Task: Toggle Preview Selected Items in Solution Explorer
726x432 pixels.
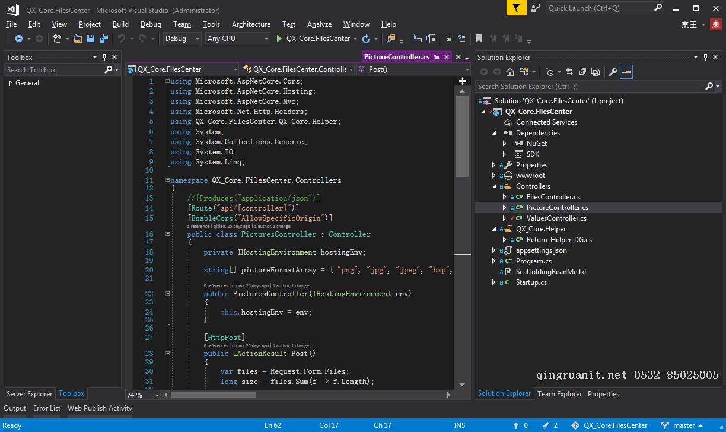Action: 626,72
